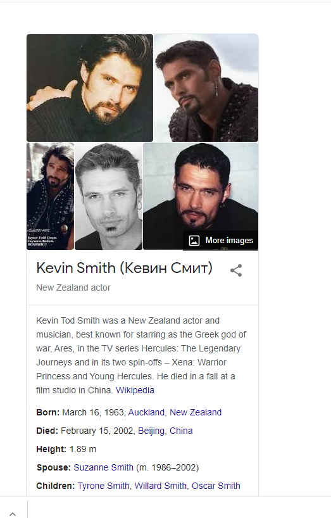331x518 pixels.
Task: Open the Auckland birthplace link
Action: (146, 412)
